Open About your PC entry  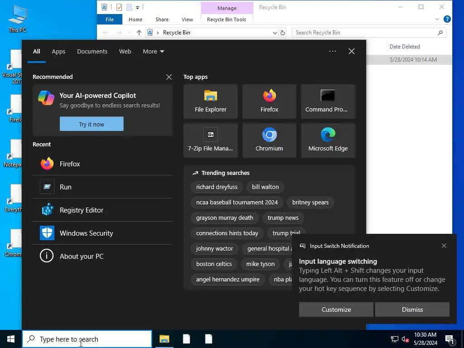pos(103,256)
